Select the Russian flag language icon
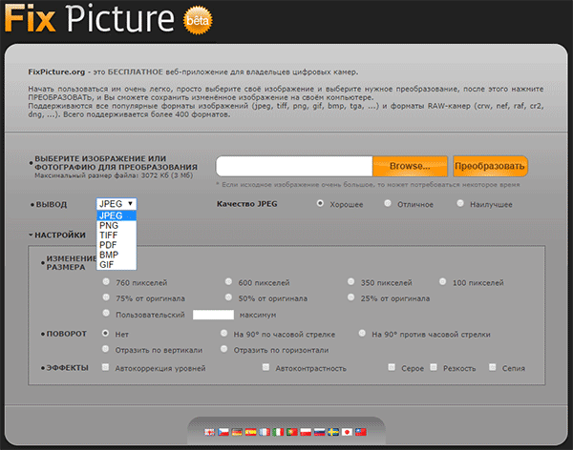The height and width of the screenshot is (450, 573). (x=319, y=432)
